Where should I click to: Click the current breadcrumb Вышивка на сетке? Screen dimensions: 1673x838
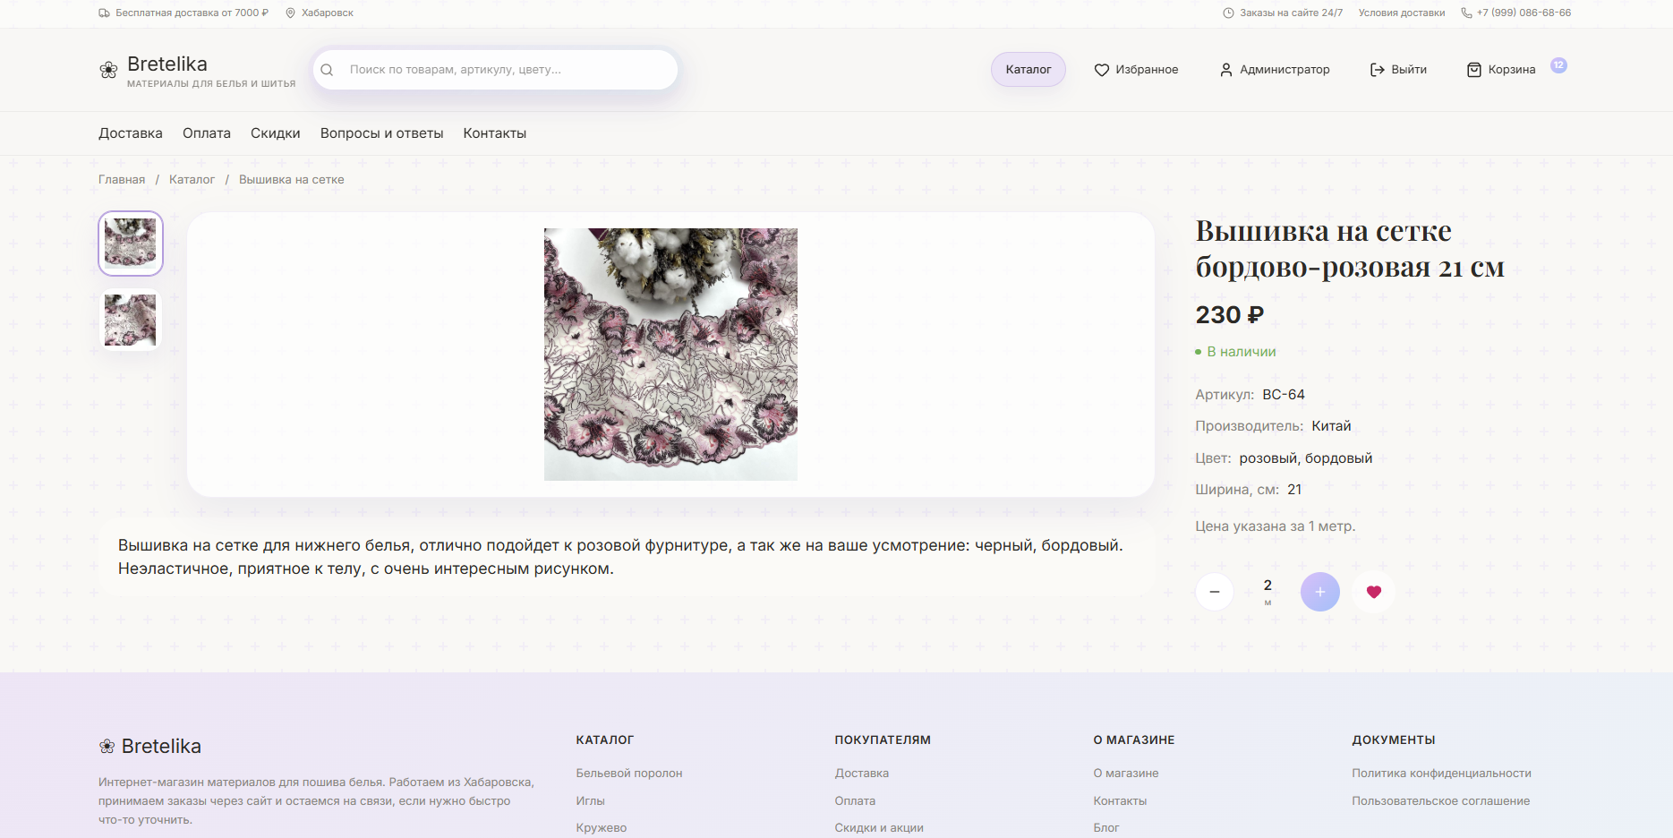tap(292, 180)
